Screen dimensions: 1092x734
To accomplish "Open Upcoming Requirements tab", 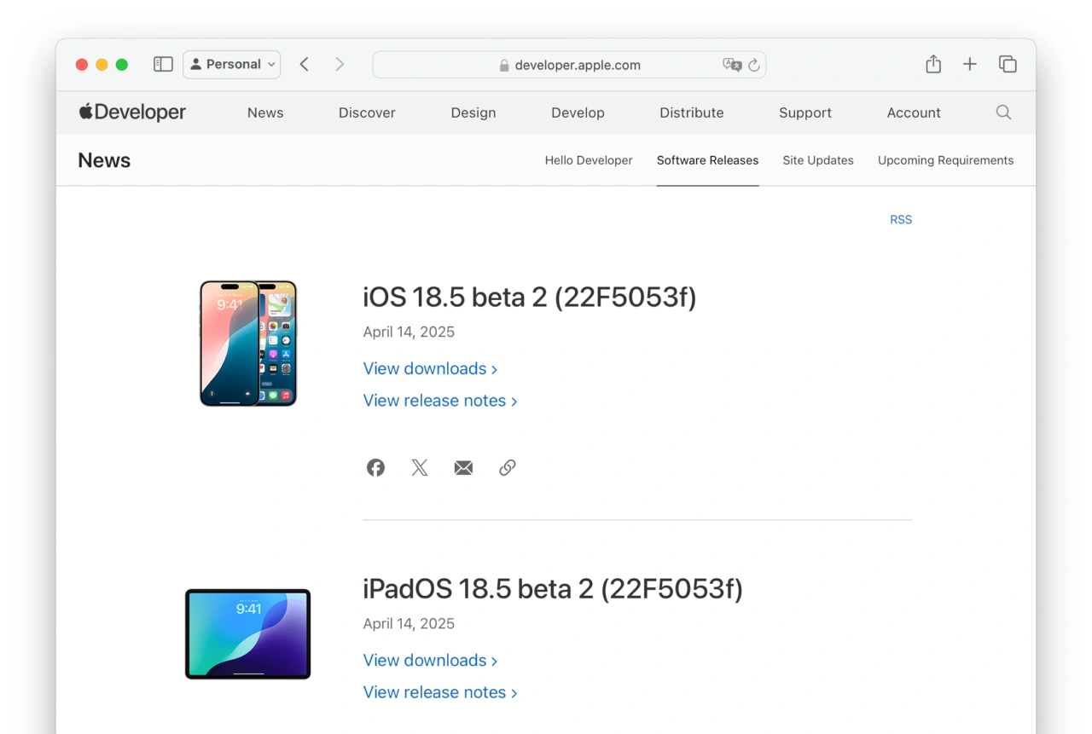I will coord(945,160).
